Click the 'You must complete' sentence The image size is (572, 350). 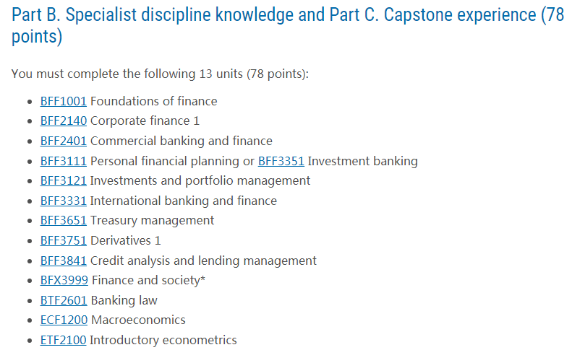pos(160,74)
